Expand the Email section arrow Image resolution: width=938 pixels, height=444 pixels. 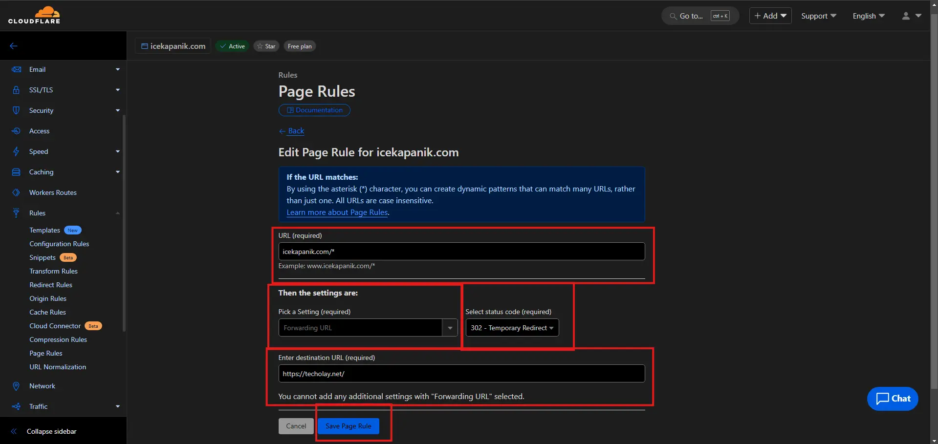pos(117,69)
